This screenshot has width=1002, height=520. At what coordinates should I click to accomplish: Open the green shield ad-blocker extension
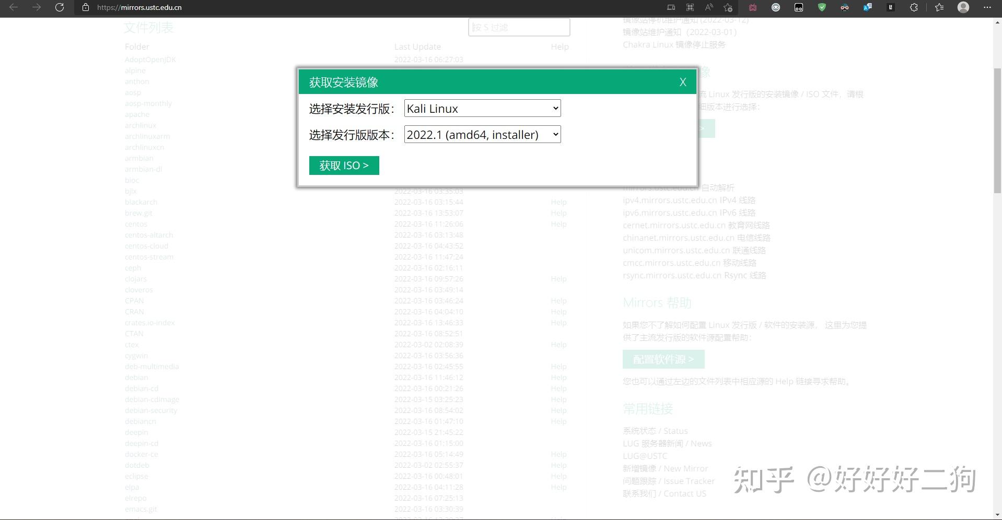coord(822,7)
